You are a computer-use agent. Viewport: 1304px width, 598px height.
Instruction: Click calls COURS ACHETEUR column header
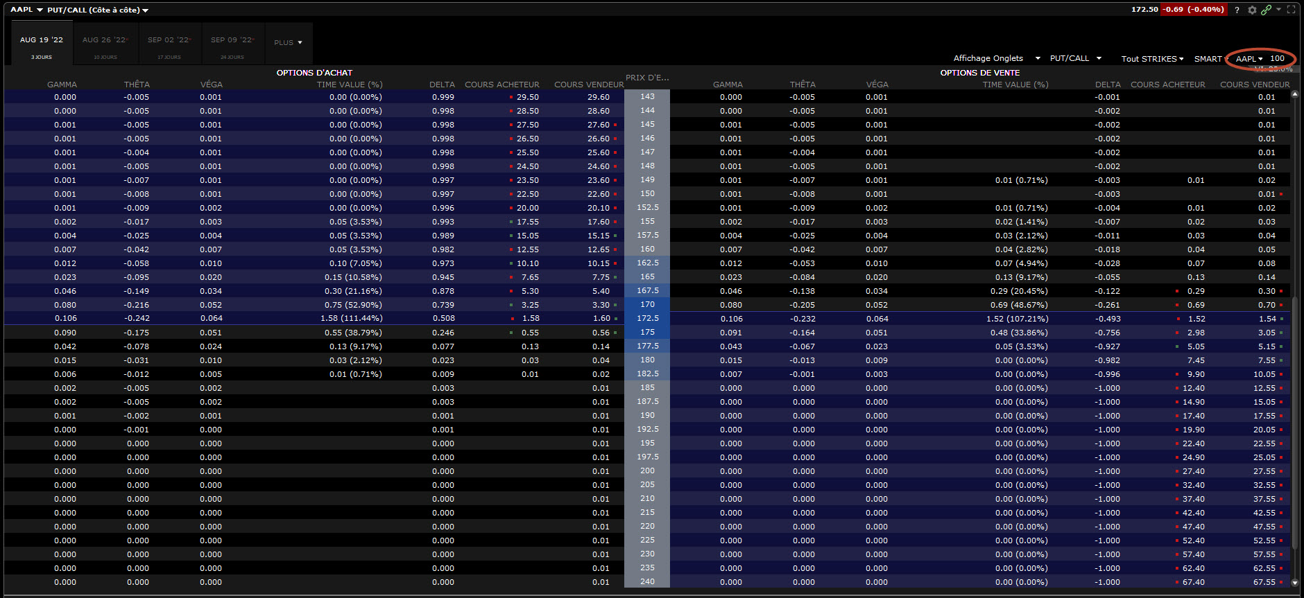tap(501, 85)
